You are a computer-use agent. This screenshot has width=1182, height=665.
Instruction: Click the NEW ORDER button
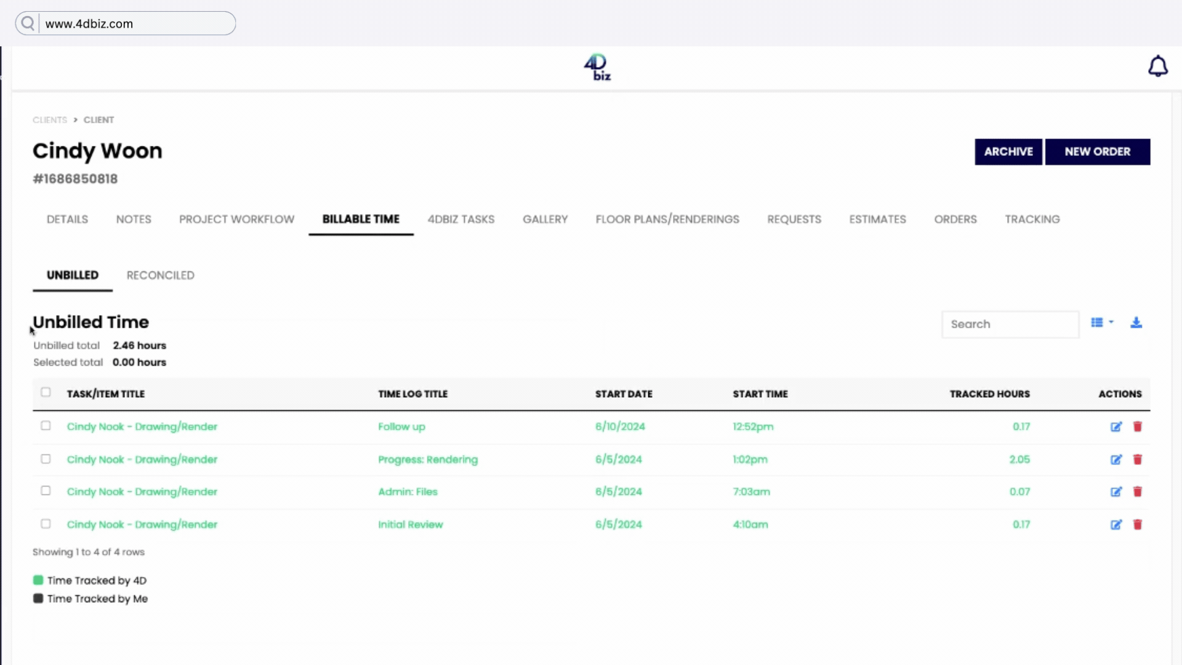tap(1097, 151)
